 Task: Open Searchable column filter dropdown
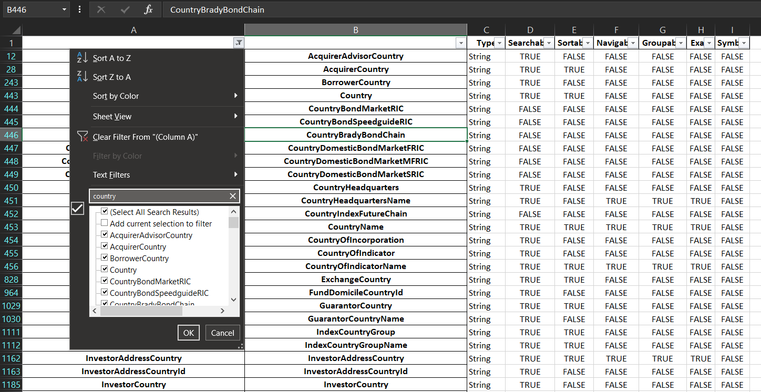(549, 43)
